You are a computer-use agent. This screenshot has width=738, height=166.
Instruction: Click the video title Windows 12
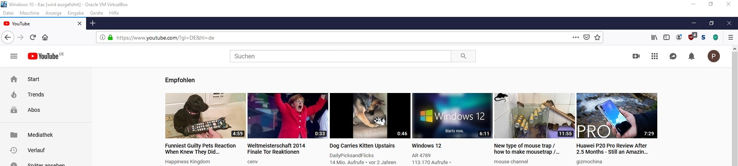click(x=427, y=146)
